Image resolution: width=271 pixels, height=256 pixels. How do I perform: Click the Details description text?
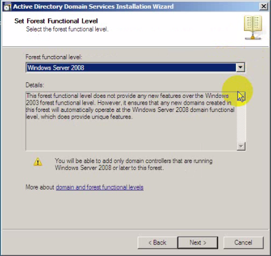coord(130,106)
